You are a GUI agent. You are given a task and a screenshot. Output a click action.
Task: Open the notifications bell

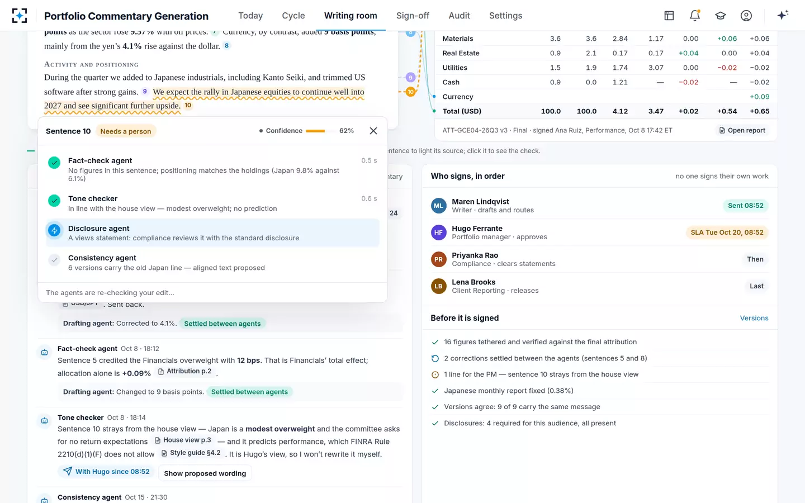coord(695,16)
